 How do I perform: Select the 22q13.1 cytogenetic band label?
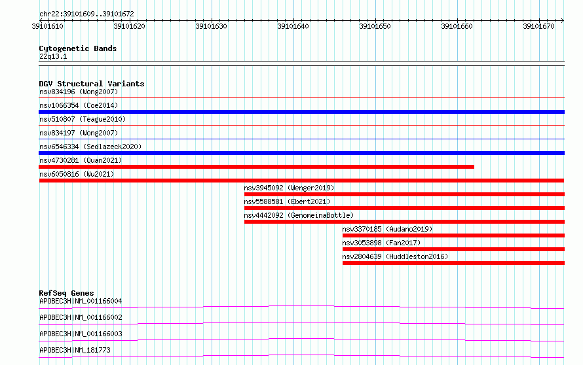tap(53, 56)
